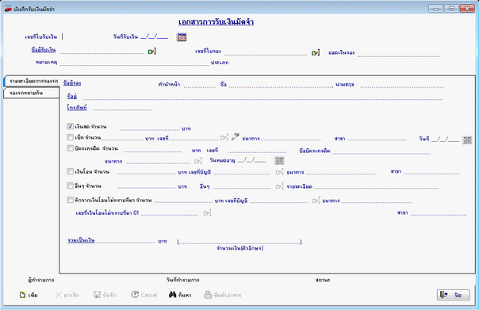Click the ที่อยู่ link label
The height and width of the screenshot is (310, 479).
point(72,96)
